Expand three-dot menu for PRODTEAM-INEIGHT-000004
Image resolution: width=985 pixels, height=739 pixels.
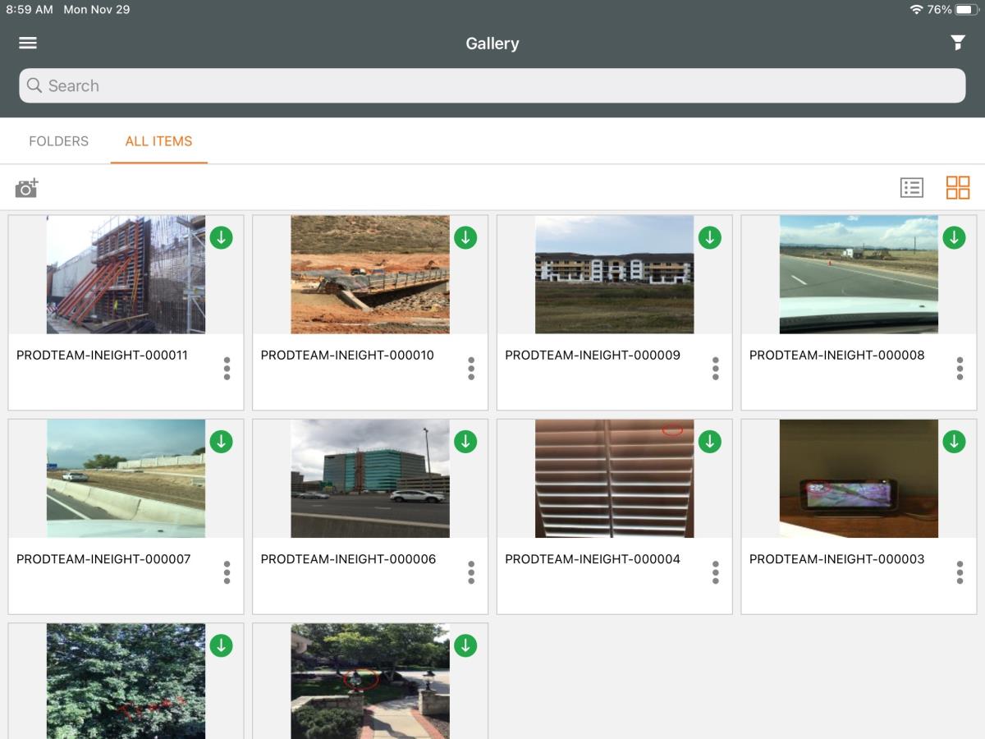(715, 572)
